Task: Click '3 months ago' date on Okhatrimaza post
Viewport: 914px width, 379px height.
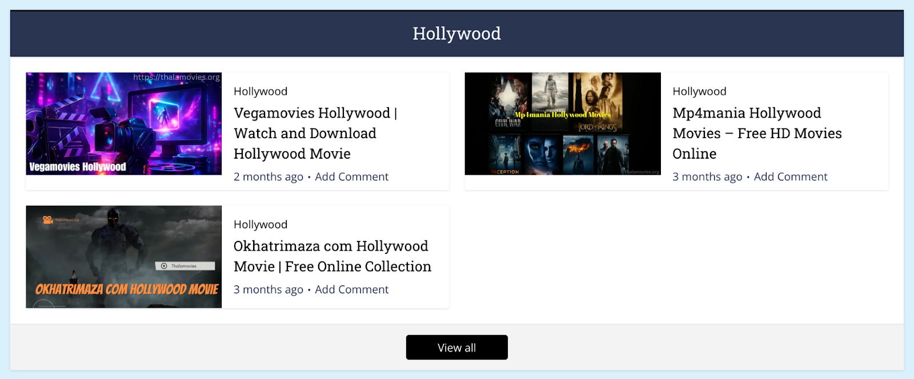Action: point(268,289)
